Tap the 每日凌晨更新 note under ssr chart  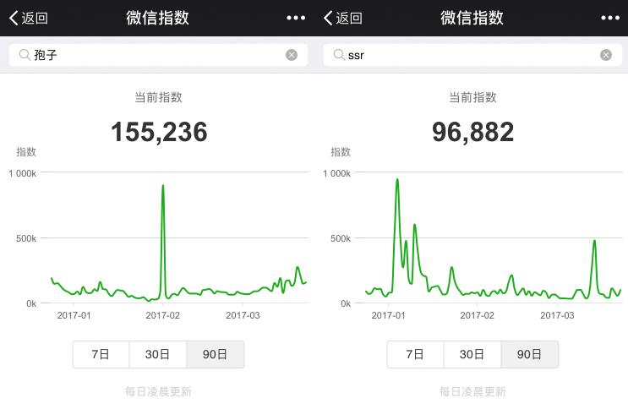(x=472, y=391)
